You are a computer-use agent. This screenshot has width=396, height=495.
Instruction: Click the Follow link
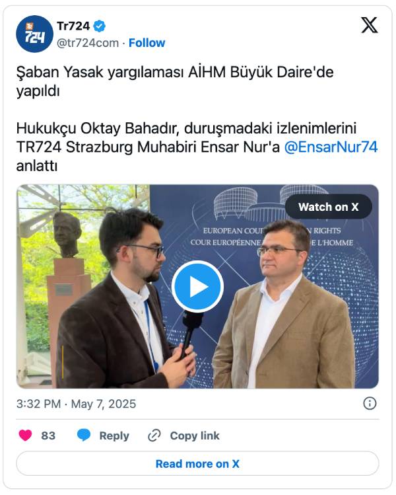pos(147,43)
